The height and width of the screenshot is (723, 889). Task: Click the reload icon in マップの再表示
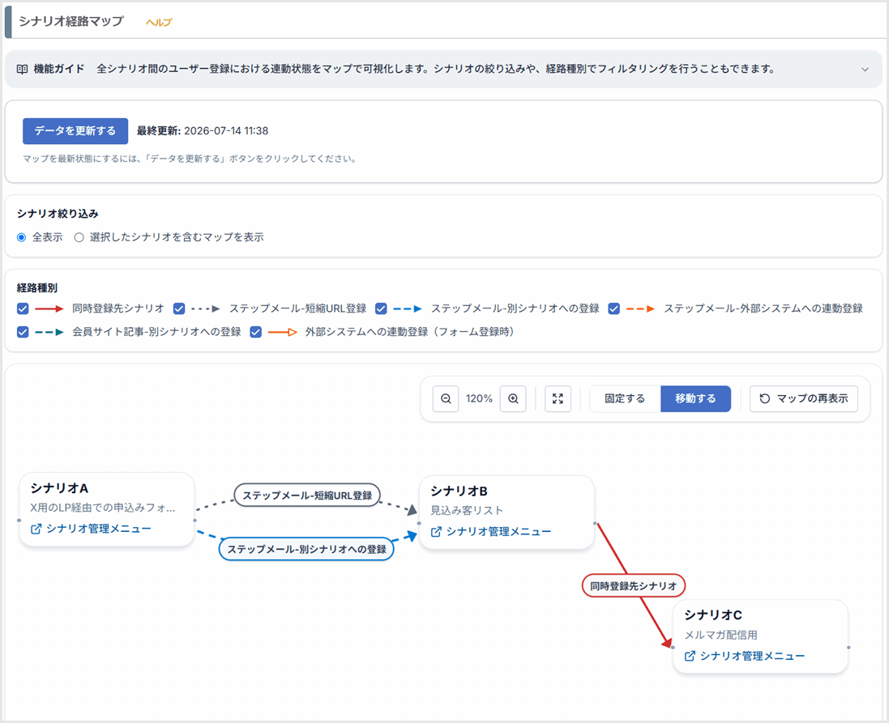pos(765,398)
